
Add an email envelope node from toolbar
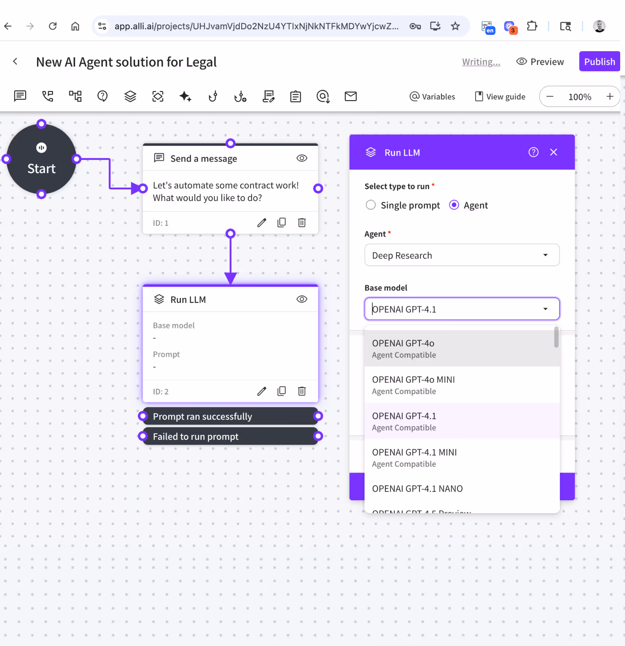[350, 96]
